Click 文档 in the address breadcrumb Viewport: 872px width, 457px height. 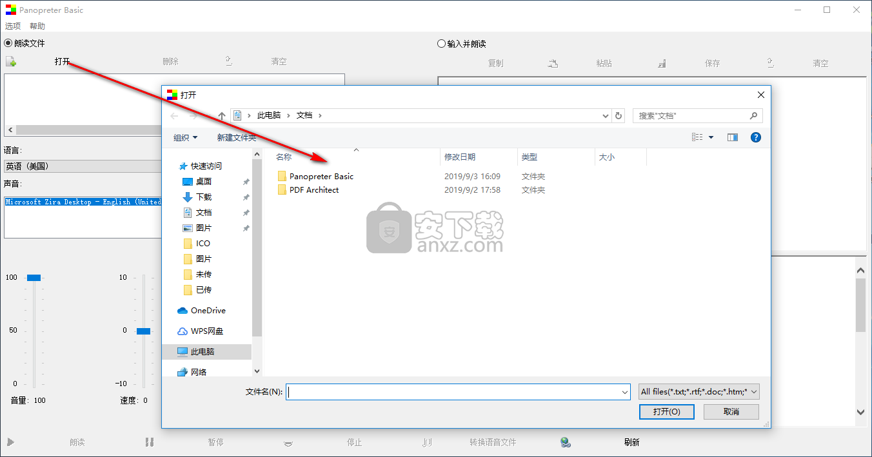point(304,115)
